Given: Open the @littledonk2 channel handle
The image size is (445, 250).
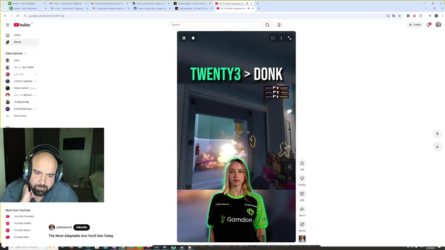Looking at the screenshot, I should (x=64, y=227).
